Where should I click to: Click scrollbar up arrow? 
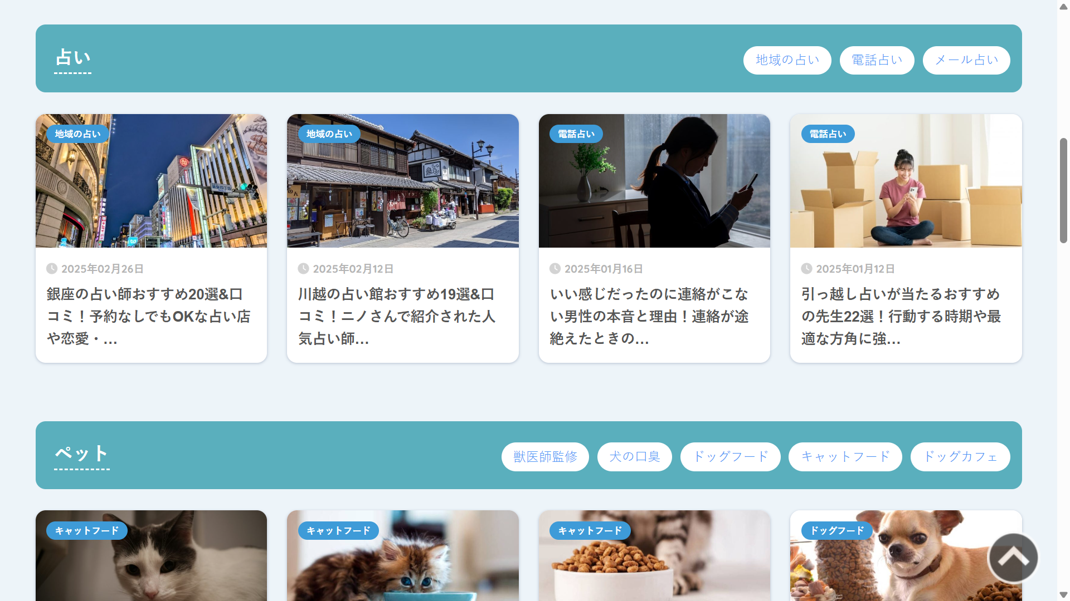(x=1063, y=6)
